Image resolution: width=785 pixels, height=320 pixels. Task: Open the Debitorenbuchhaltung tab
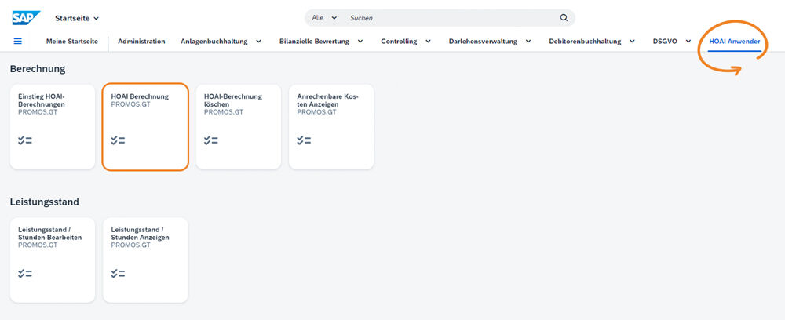click(x=585, y=42)
